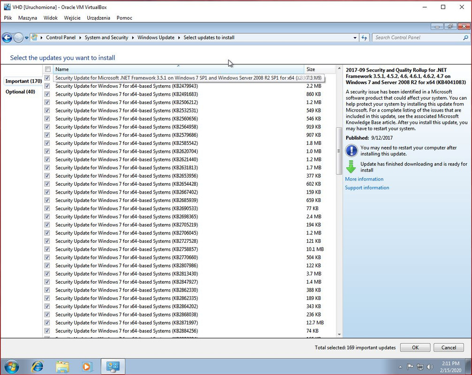Open Action Center flag icon
This screenshot has width=472, height=375.
(410, 367)
